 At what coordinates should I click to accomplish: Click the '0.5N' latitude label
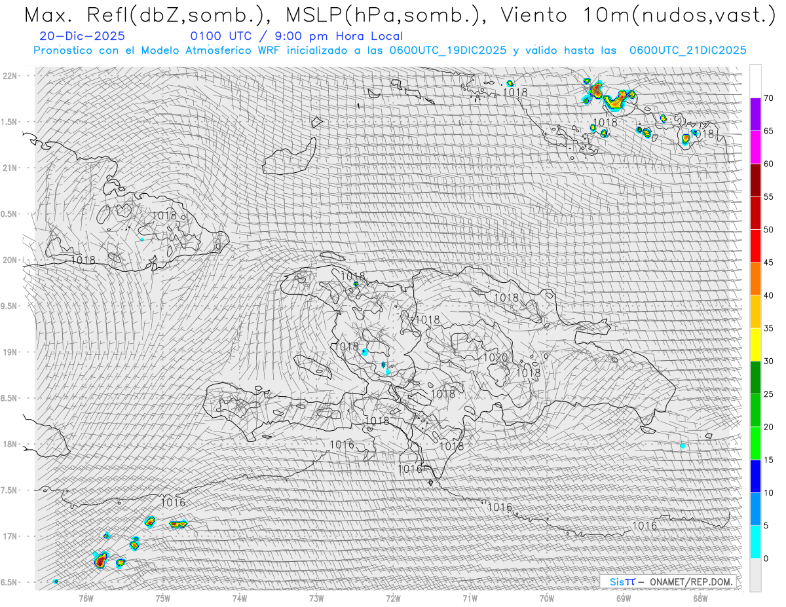coord(9,214)
